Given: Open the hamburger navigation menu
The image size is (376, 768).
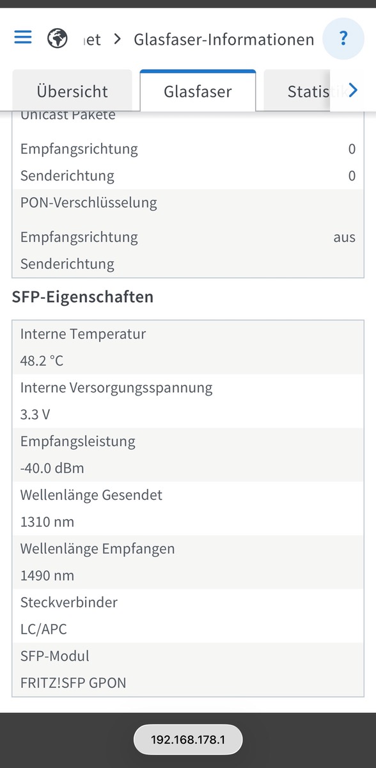Looking at the screenshot, I should [x=23, y=38].
